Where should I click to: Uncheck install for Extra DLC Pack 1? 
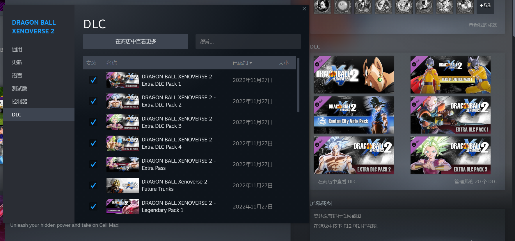[93, 80]
